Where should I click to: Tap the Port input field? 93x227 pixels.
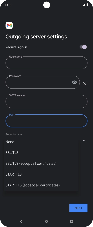46,121
